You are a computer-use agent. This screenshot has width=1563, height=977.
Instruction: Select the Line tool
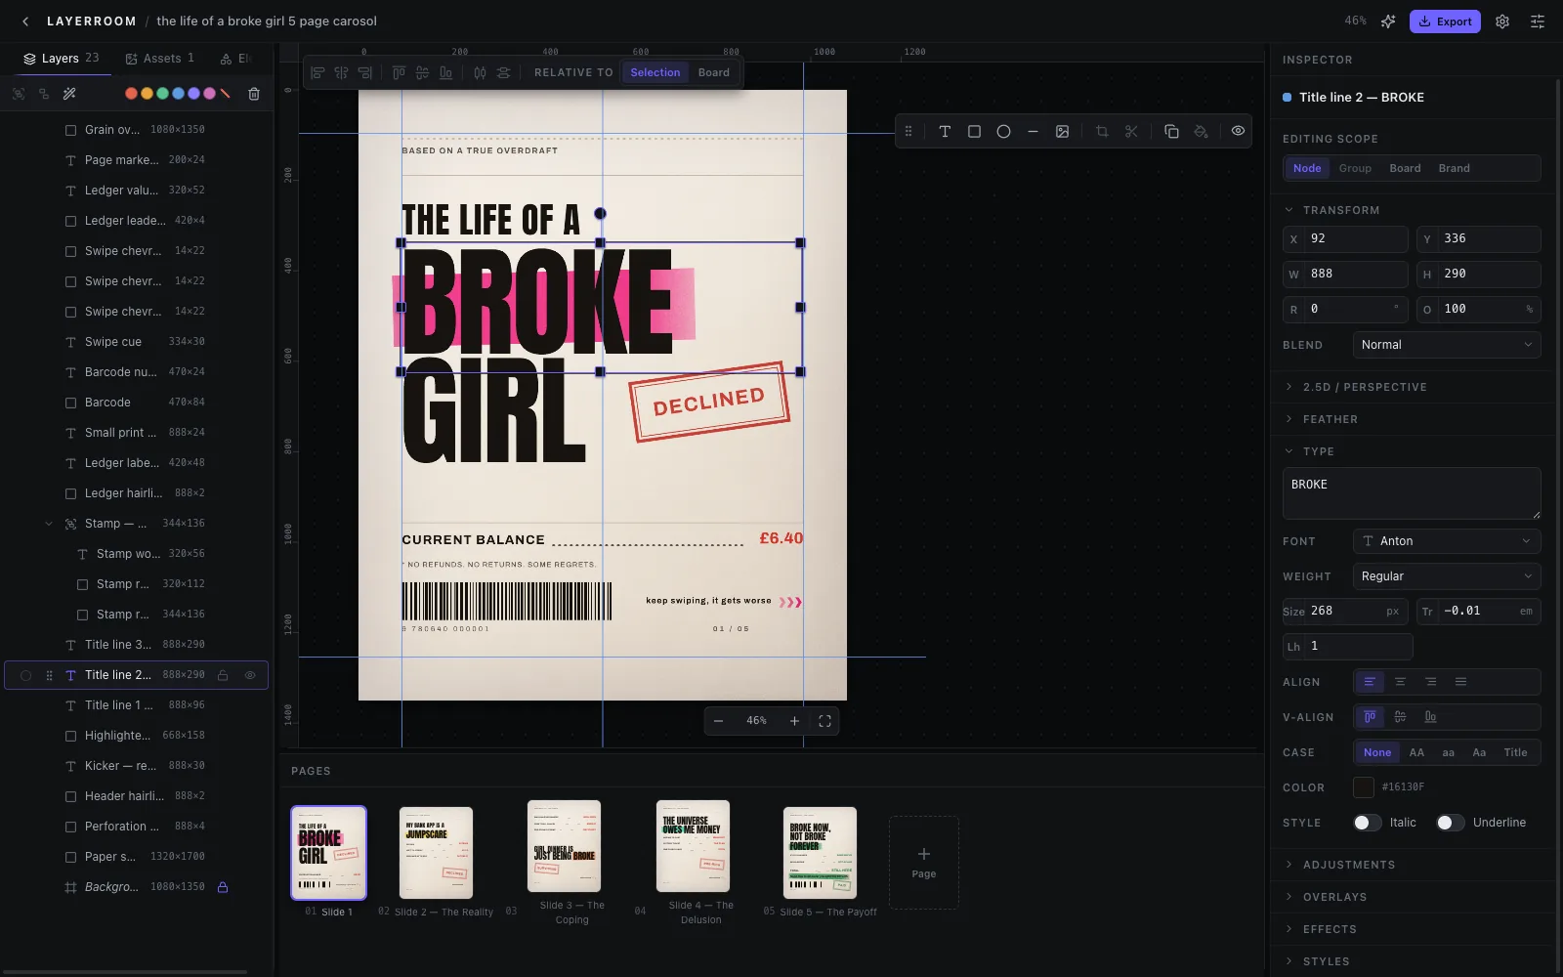coord(1033,132)
